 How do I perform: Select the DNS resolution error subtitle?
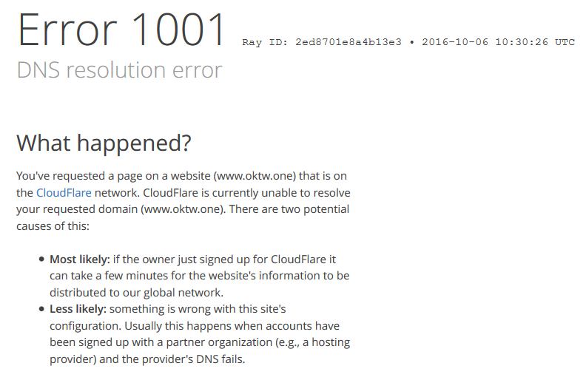pos(120,69)
